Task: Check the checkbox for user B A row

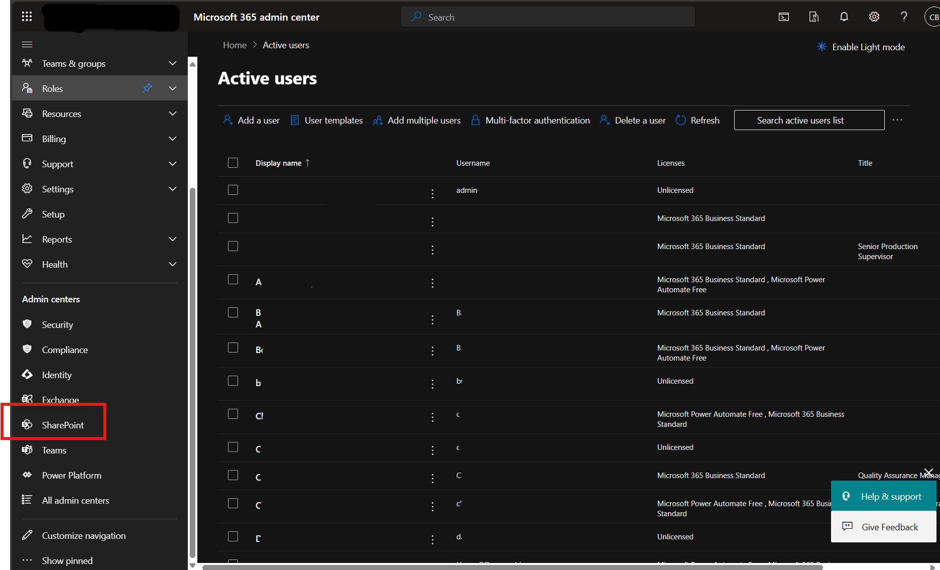Action: point(233,312)
